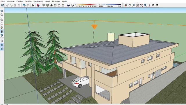Open Model Info icon
The height and width of the screenshot is (105, 186).
tap(38, 5)
